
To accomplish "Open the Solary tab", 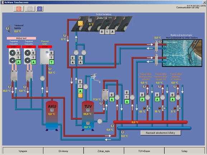I will [184, 151].
